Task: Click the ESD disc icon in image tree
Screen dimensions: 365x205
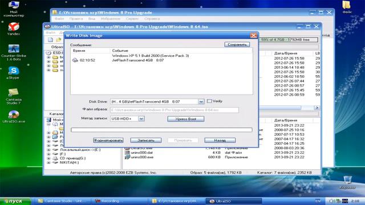Action: tap(48, 53)
